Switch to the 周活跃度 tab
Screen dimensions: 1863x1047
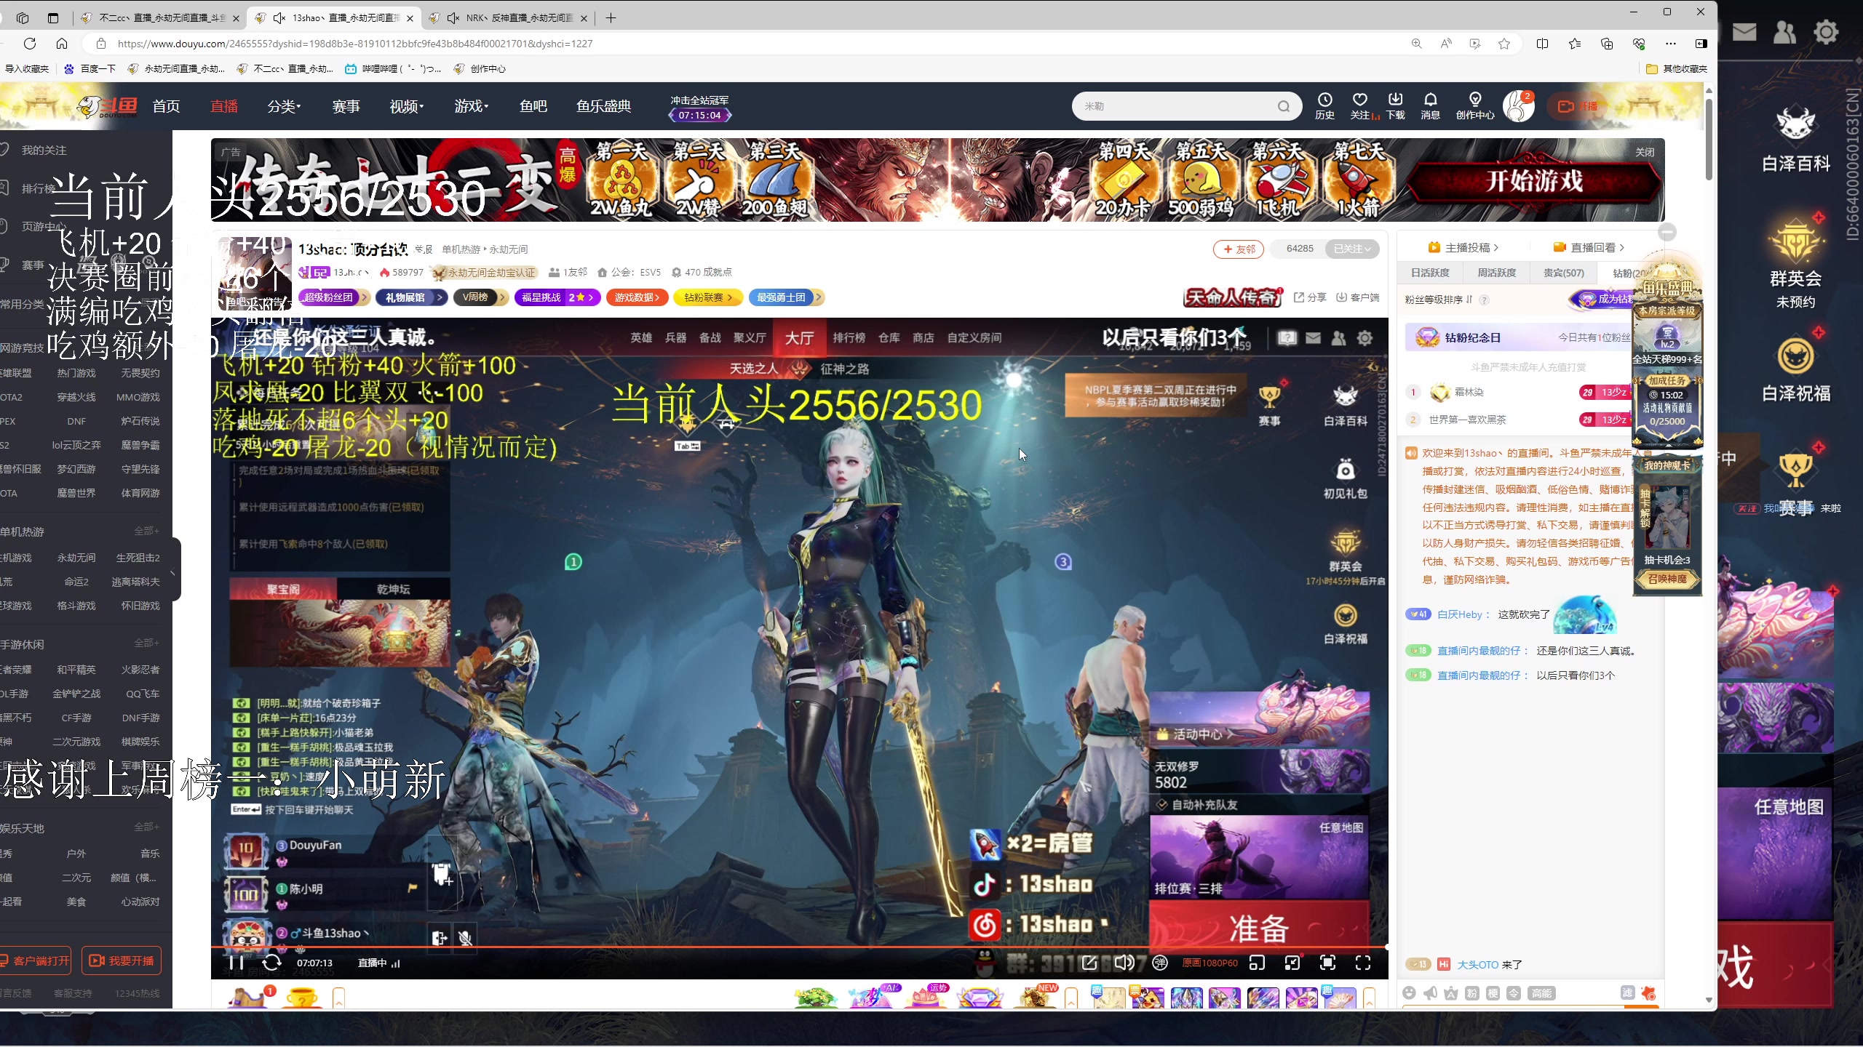point(1497,273)
